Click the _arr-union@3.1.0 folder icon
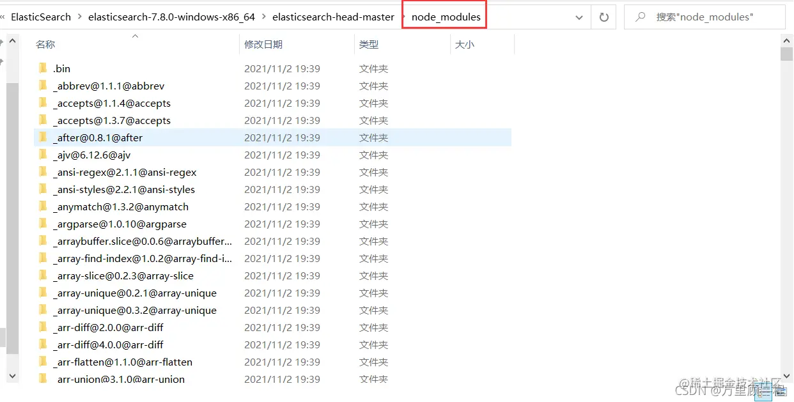 click(x=43, y=379)
